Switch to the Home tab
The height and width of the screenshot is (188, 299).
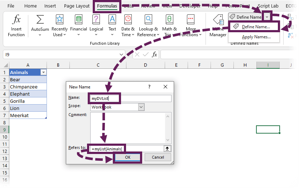pyautogui.click(x=30, y=6)
